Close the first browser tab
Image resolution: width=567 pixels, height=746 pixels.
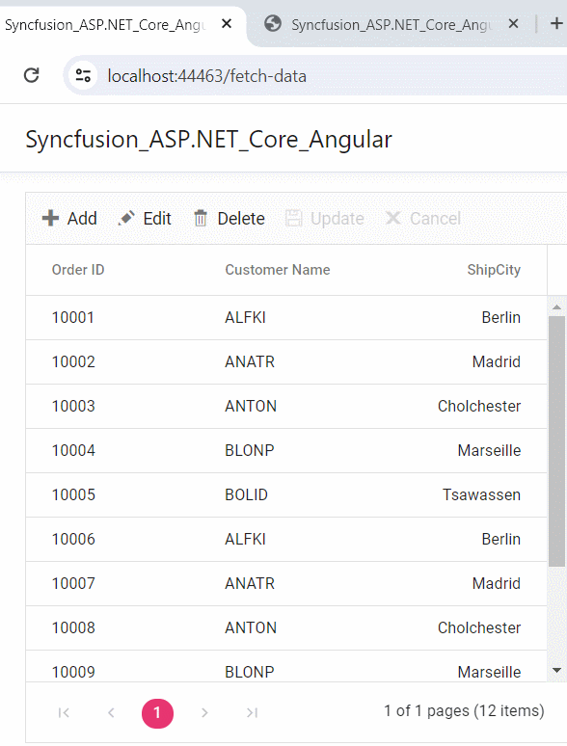click(227, 23)
